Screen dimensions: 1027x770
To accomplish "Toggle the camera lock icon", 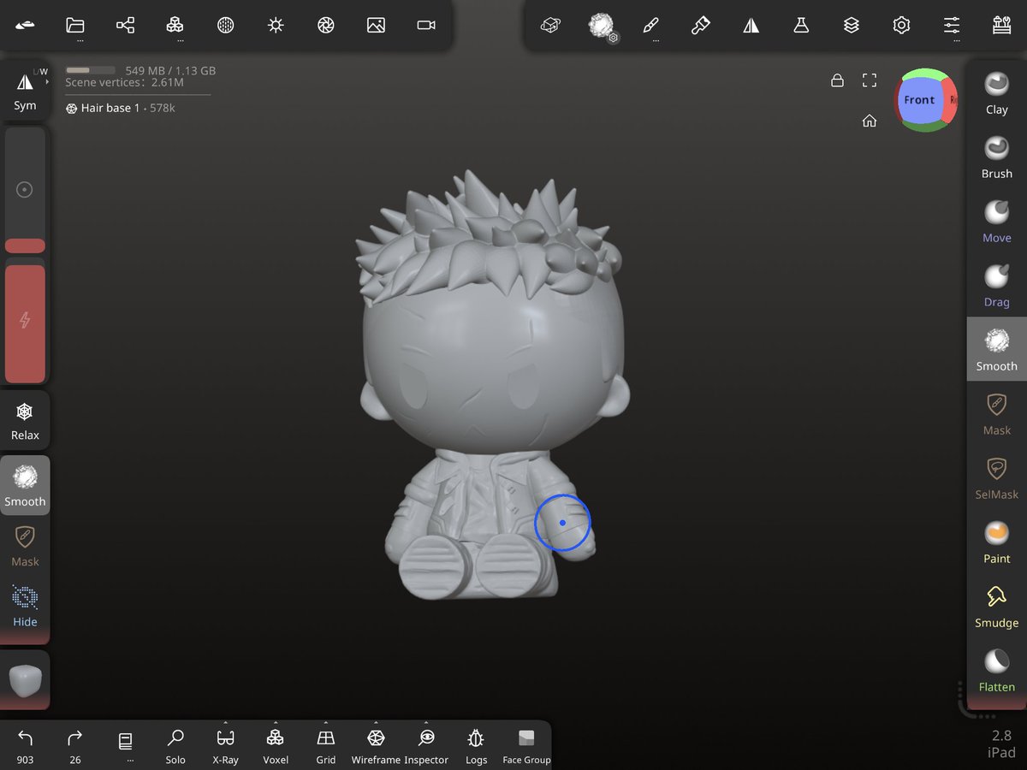I will click(838, 80).
